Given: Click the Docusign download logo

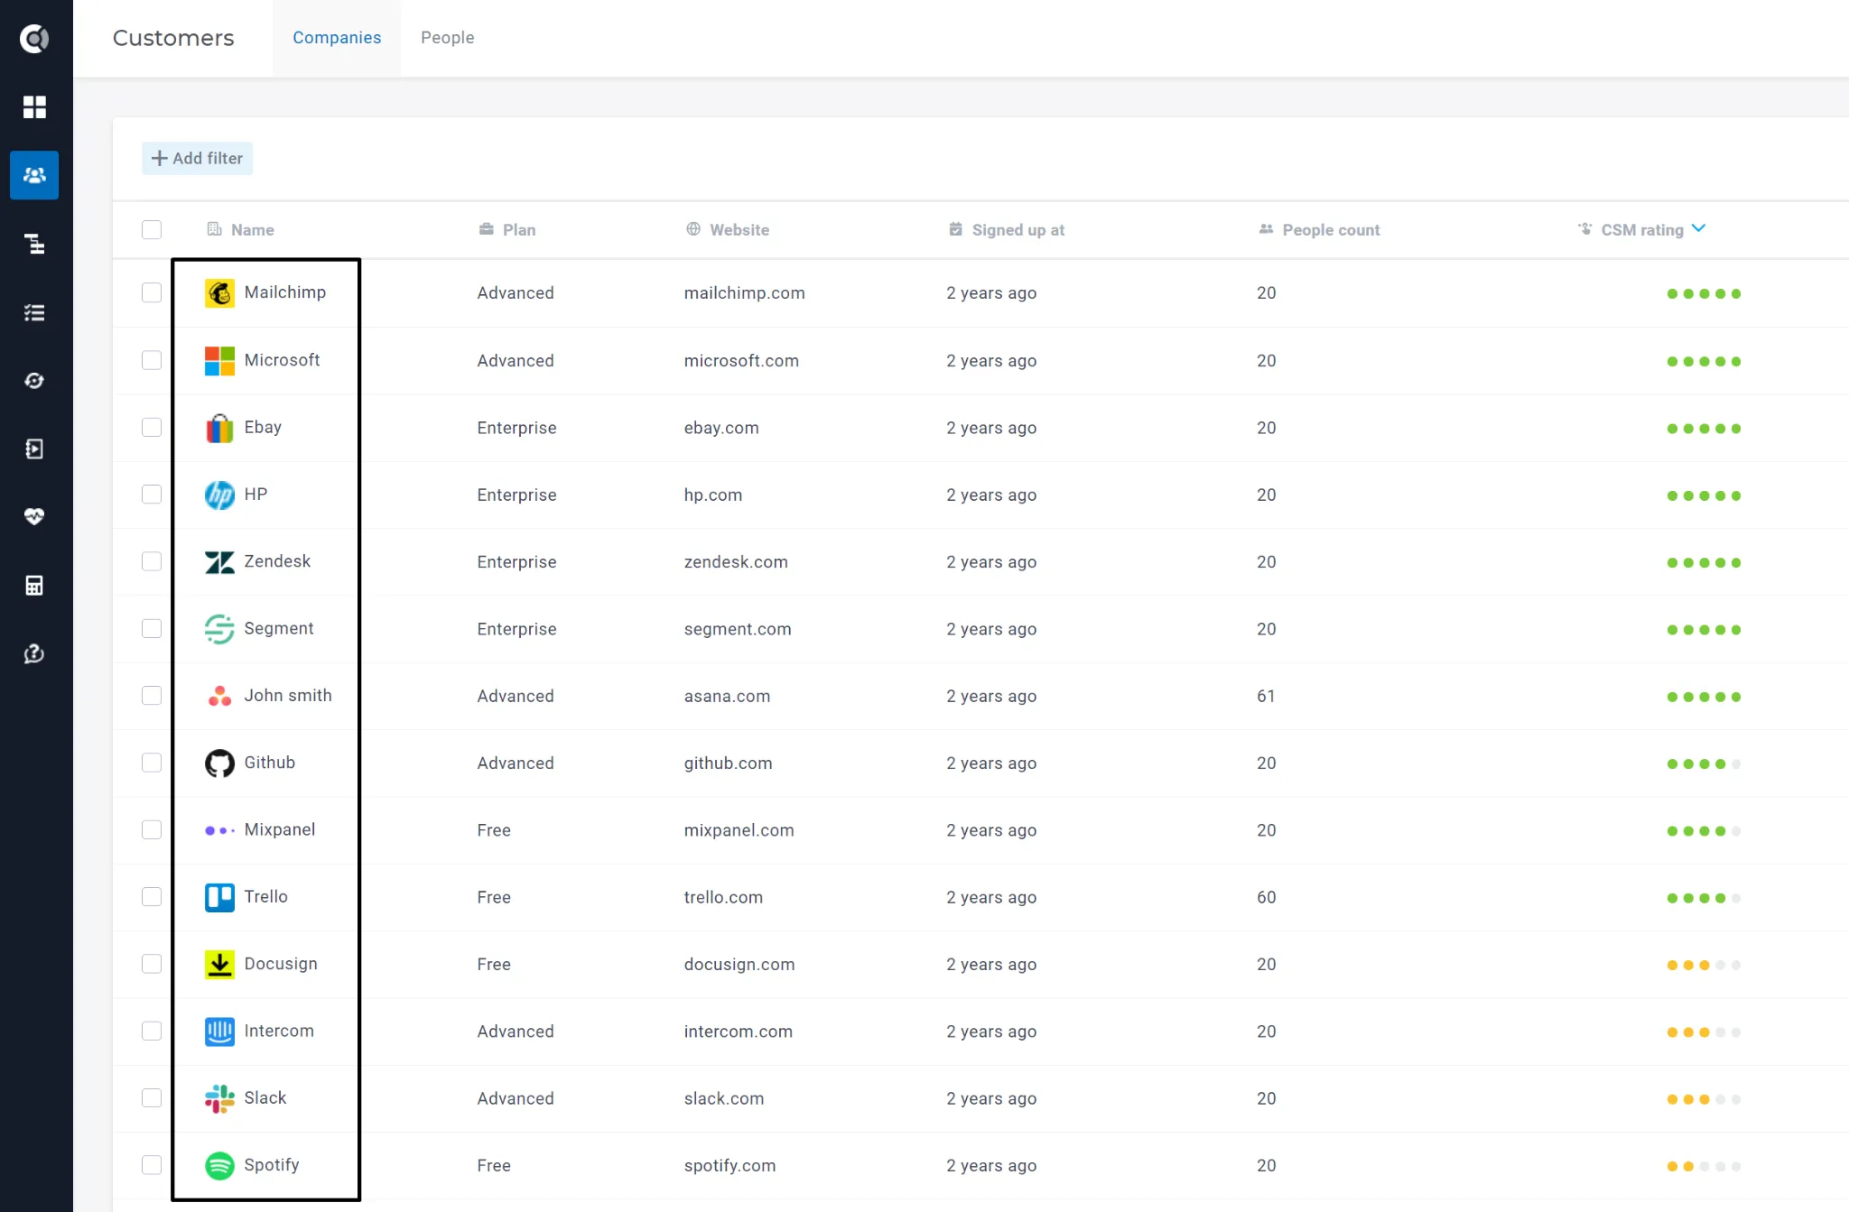Looking at the screenshot, I should (219, 965).
